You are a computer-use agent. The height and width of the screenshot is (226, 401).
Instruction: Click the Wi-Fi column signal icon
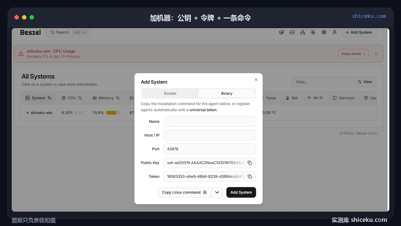coord(309,98)
